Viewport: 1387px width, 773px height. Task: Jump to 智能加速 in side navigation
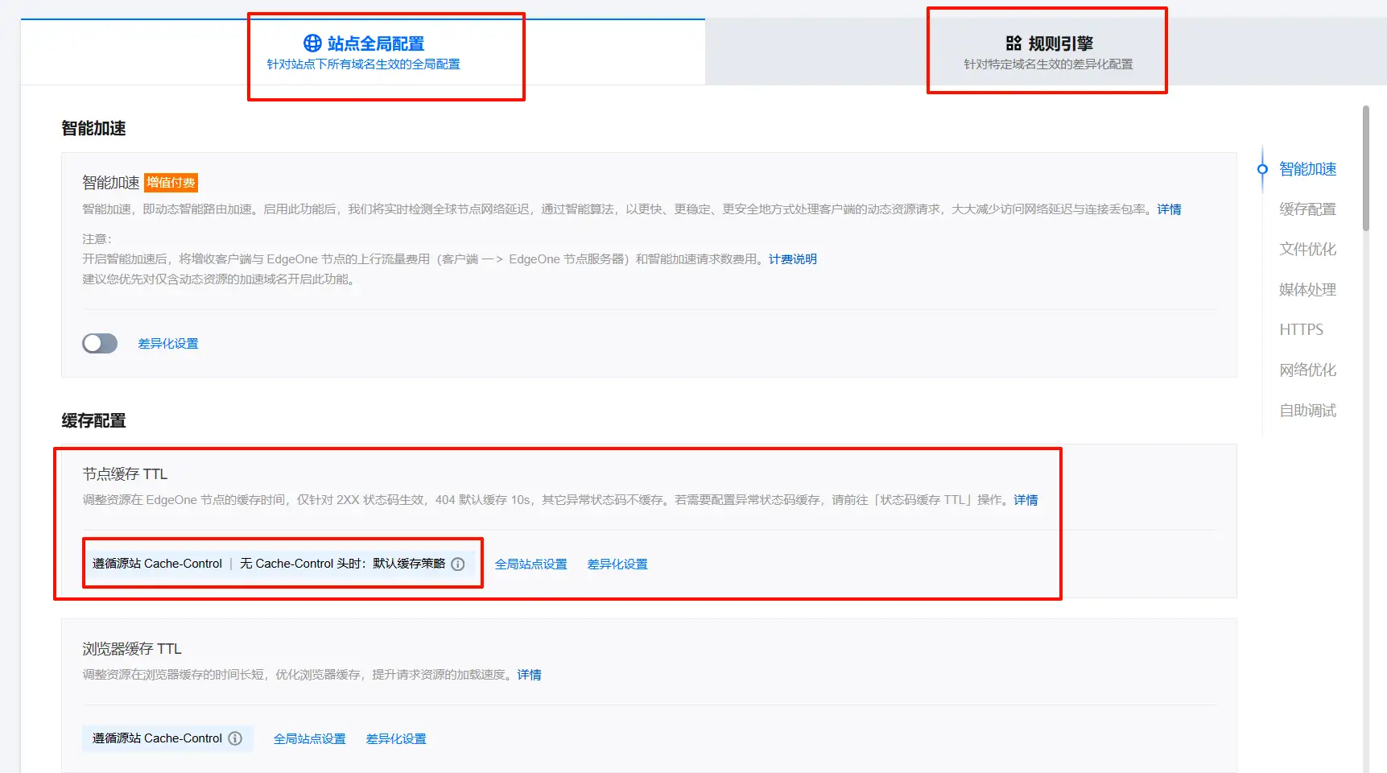point(1307,169)
